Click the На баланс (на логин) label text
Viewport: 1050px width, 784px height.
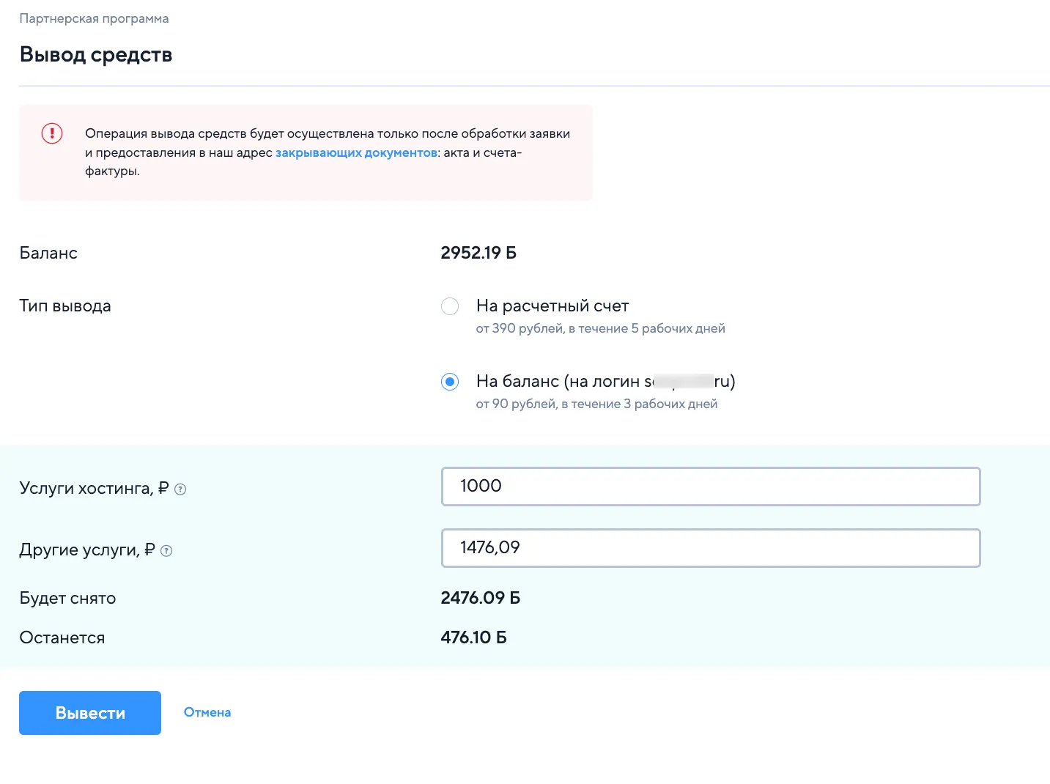(x=605, y=382)
